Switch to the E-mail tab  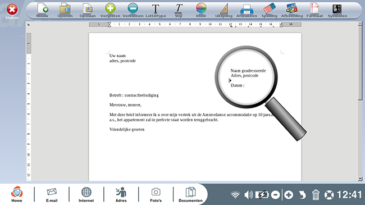(52, 195)
